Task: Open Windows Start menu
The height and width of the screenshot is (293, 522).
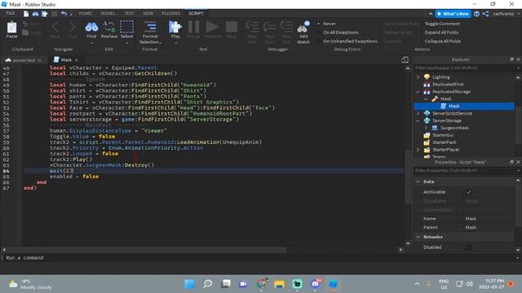Action: (190, 284)
